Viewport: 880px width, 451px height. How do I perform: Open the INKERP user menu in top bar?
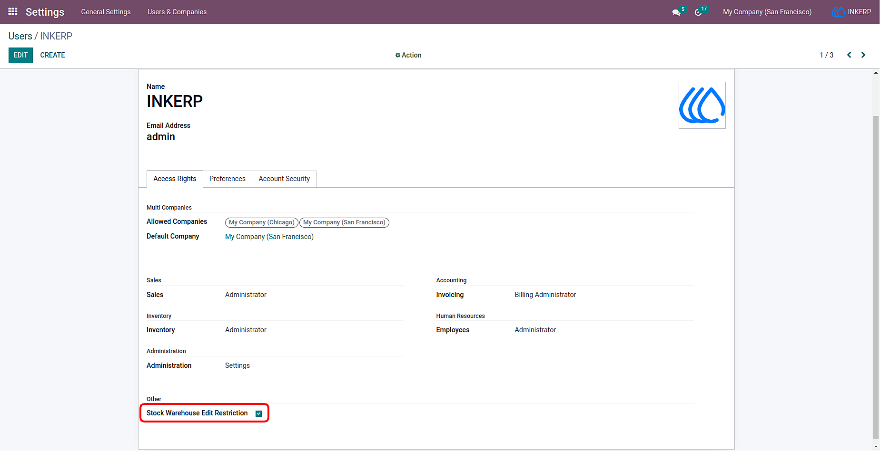[851, 12]
